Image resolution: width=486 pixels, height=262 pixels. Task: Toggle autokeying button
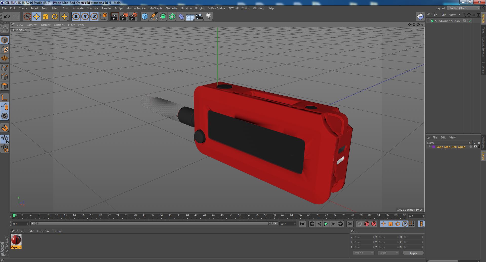pos(366,224)
